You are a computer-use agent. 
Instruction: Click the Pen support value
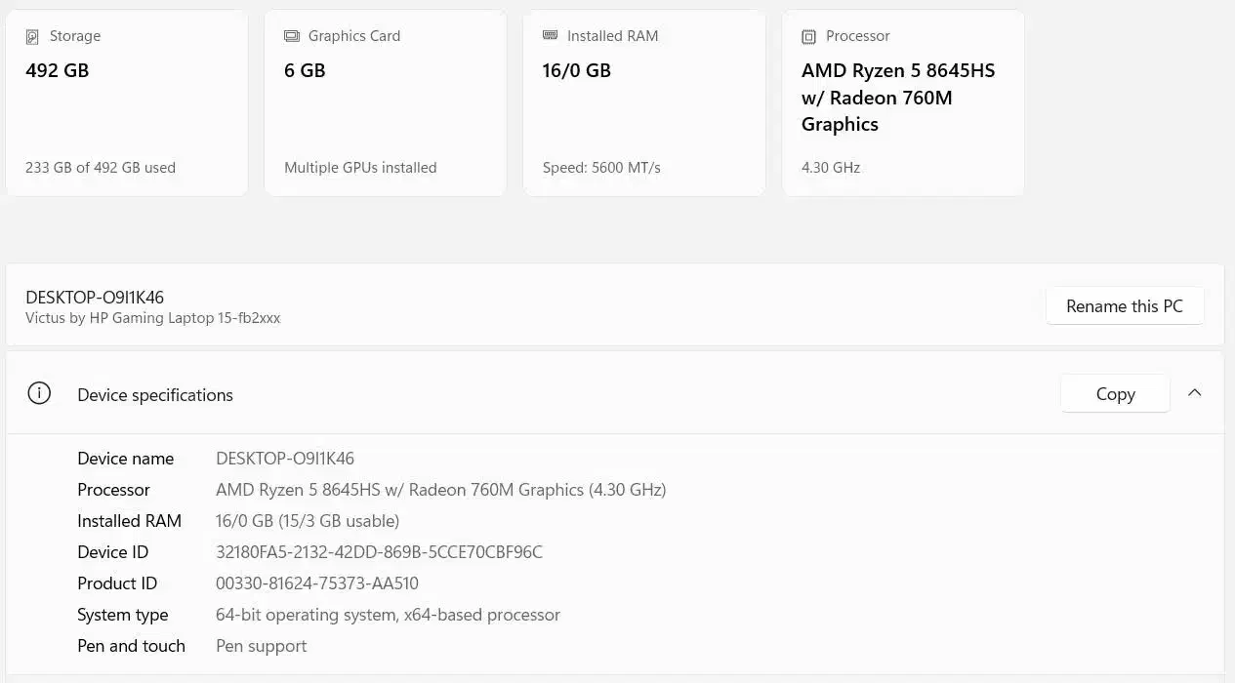point(261,646)
